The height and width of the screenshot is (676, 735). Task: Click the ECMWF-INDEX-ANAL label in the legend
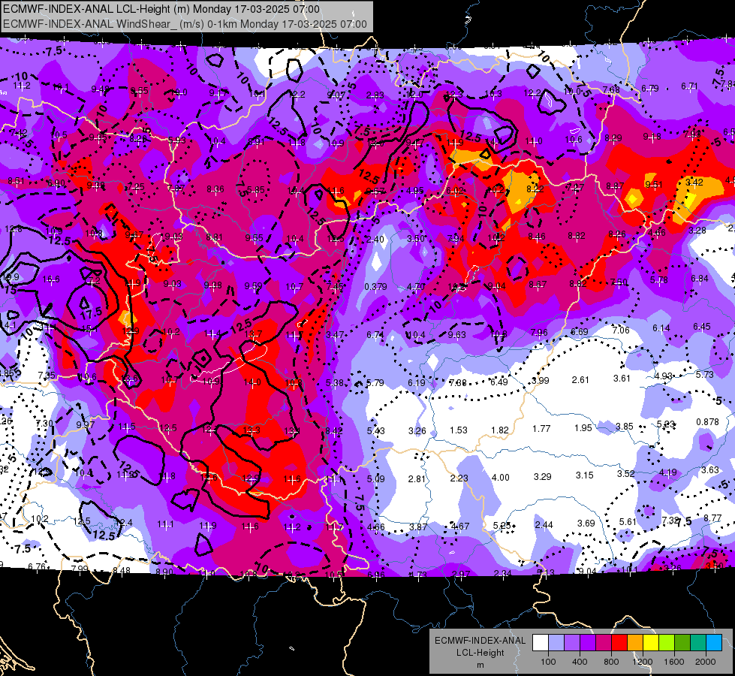tap(480, 641)
